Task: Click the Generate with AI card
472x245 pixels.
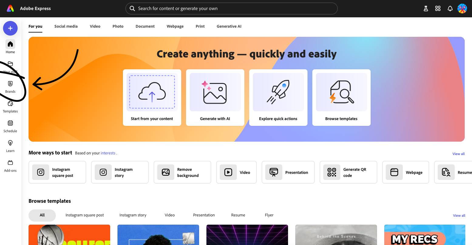Action: pos(215,97)
